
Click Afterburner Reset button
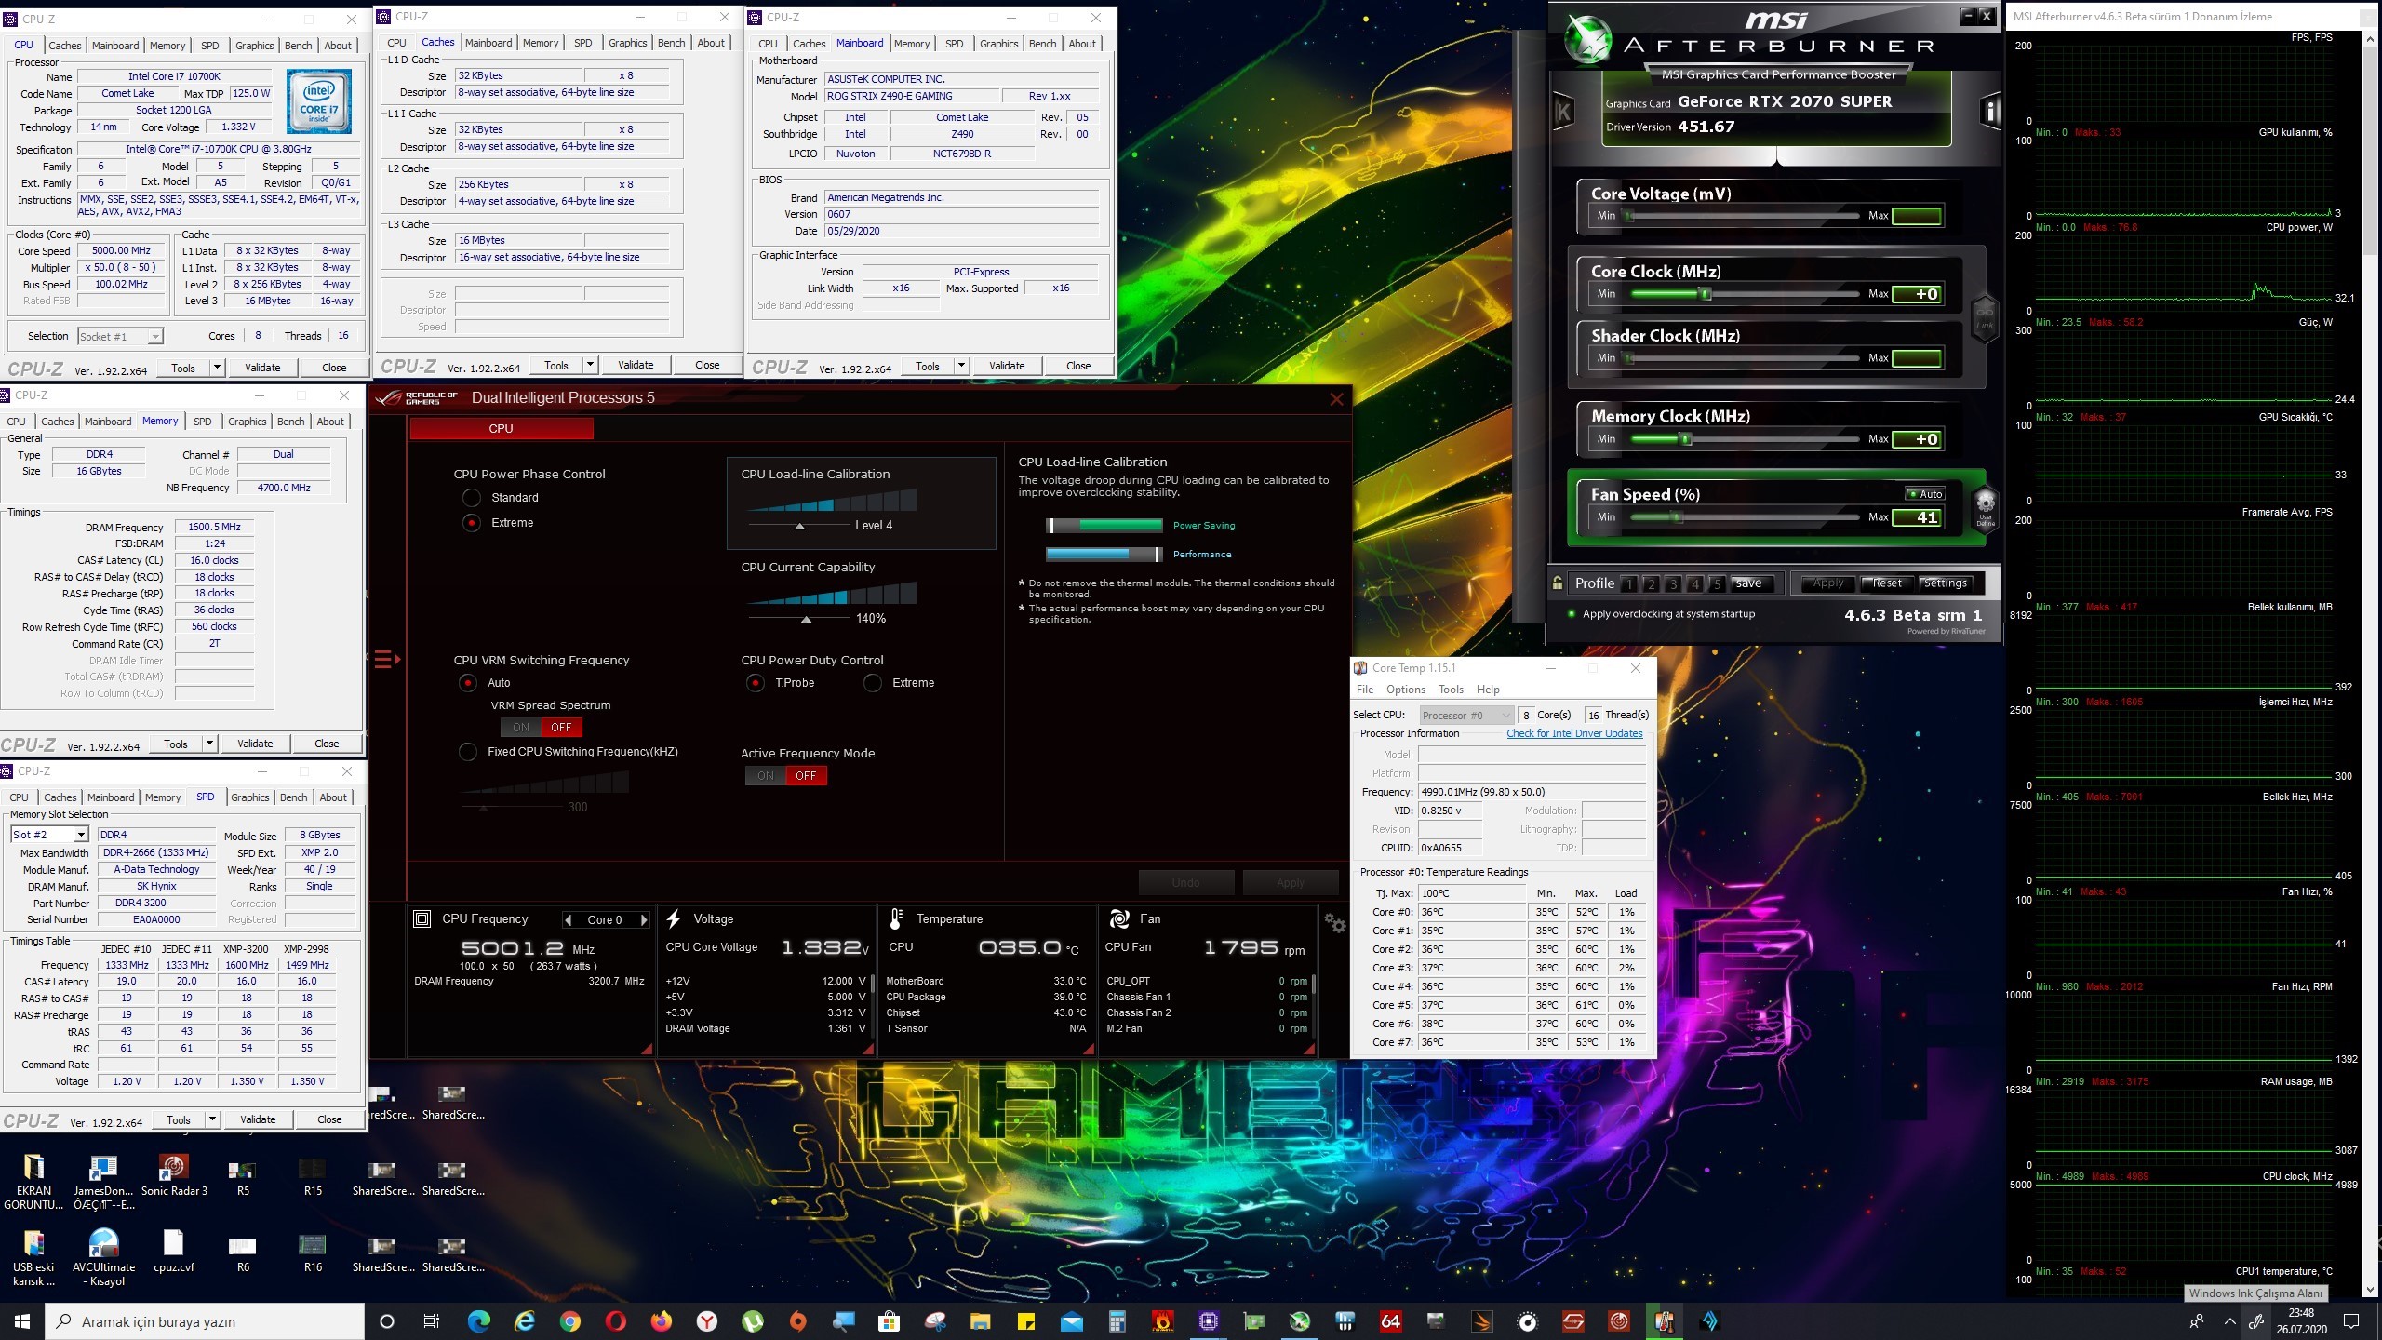1886,583
